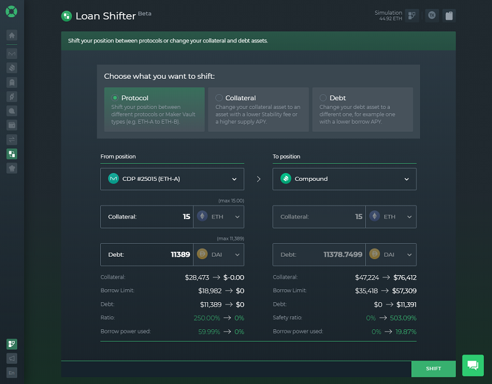Click the From position Debt $11,389 value
Screen dimensions: 492x384
(210, 305)
